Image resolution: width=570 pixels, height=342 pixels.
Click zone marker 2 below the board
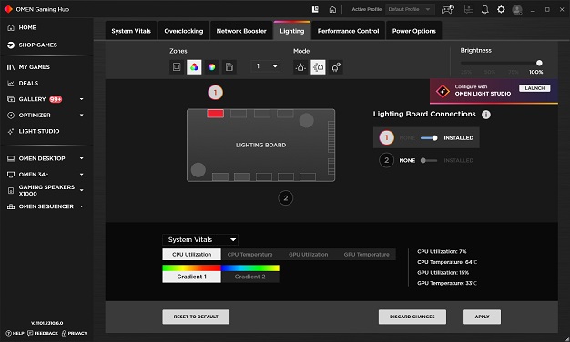click(x=285, y=198)
